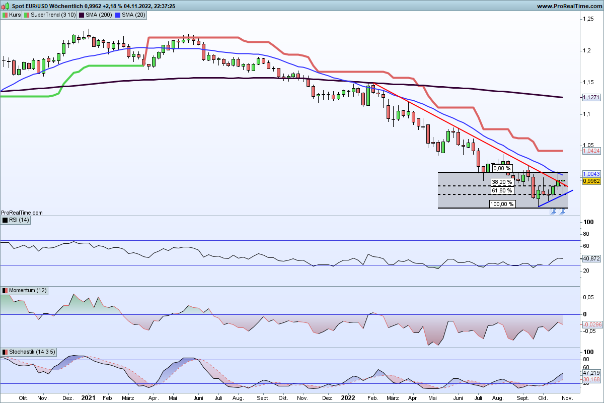This screenshot has width=604, height=403.
Task: Click the 2021 year label on the time axis
Action: (89, 397)
